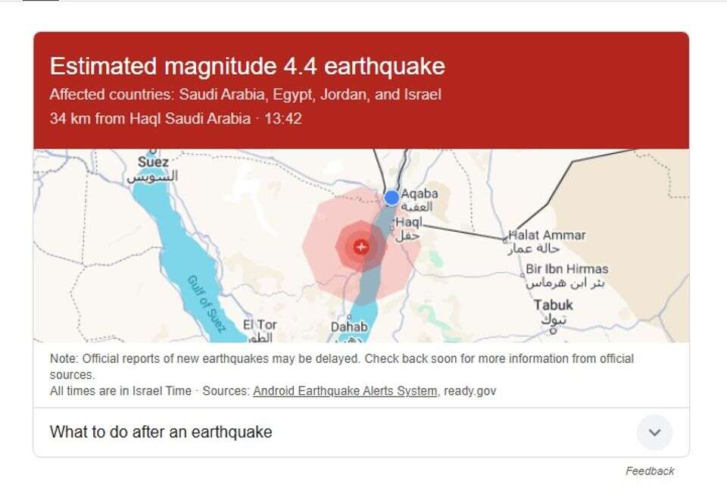The width and height of the screenshot is (727, 485).
Task: Click the affected countries subtitle text
Action: (245, 95)
